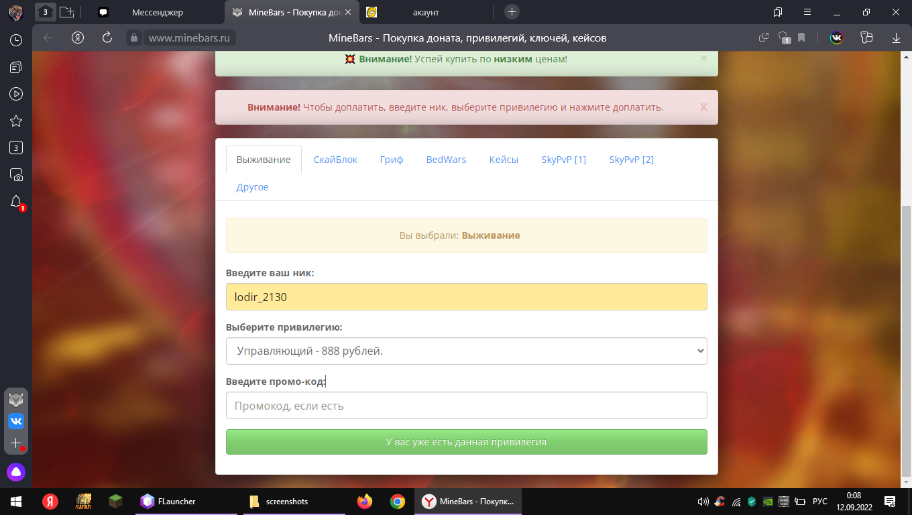Open the sidebar video player icon
912x515 pixels.
[x=16, y=94]
